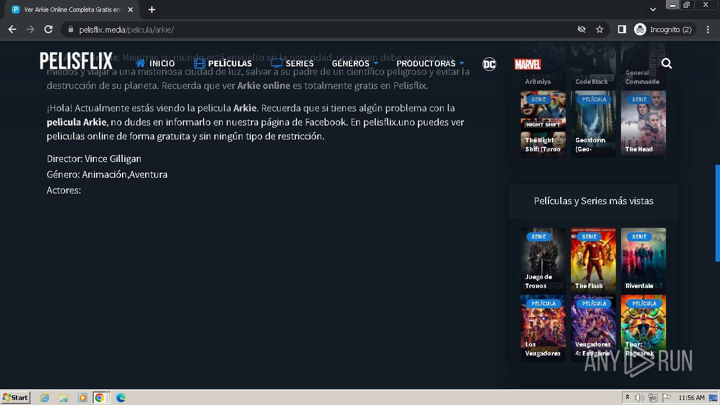720x405 pixels.
Task: Open the Incognito profile button
Action: click(x=664, y=29)
